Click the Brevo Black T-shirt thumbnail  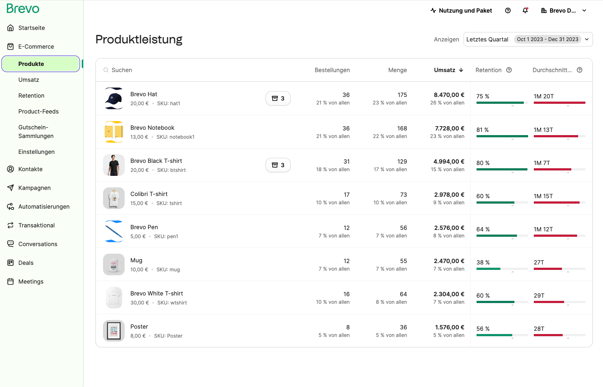(x=114, y=165)
